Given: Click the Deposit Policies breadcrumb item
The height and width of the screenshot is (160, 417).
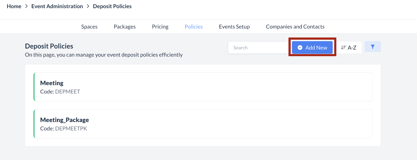Looking at the screenshot, I should tap(112, 6).
